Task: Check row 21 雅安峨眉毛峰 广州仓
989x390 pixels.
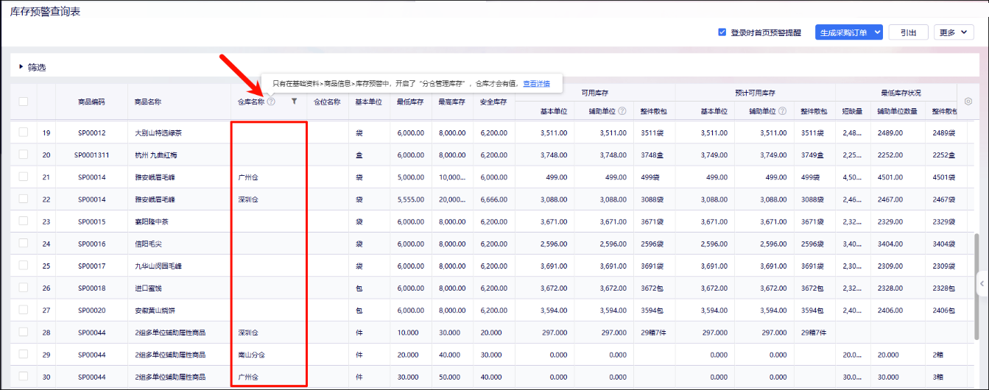Action: 24,177
